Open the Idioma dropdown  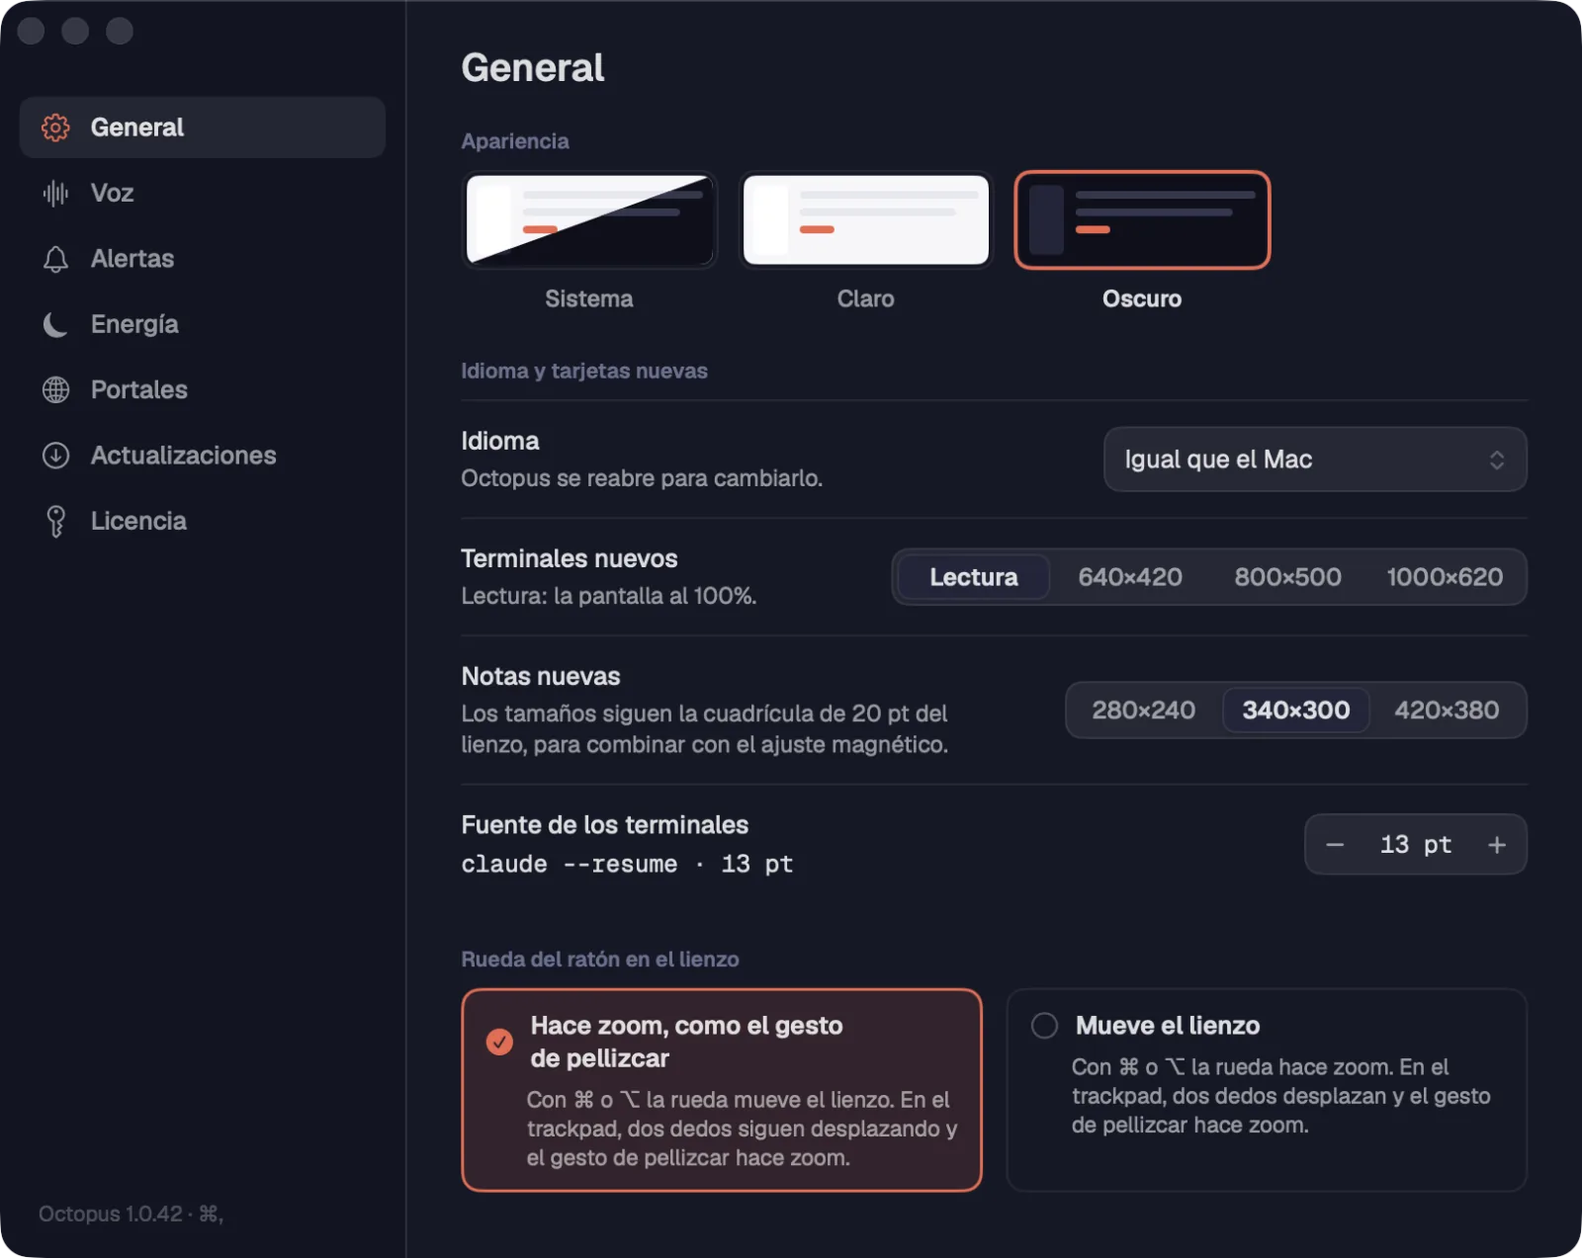[x=1315, y=460]
